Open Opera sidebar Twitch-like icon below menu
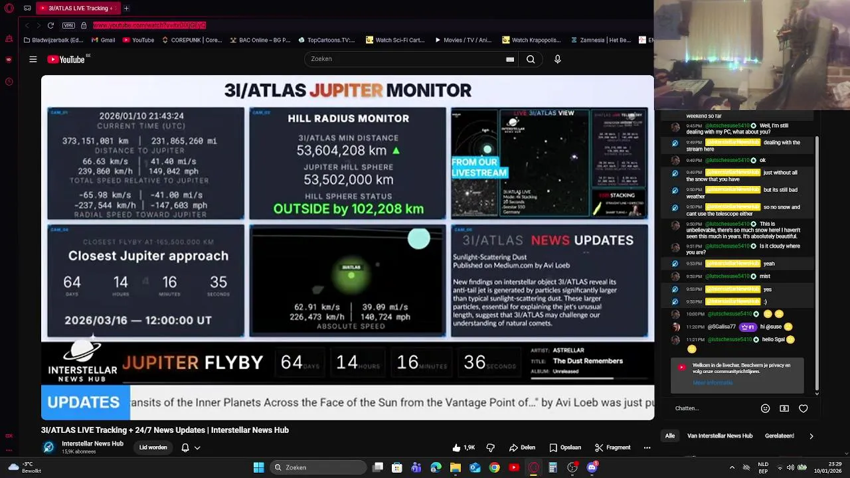Viewport: 850px width, 478px height. pyautogui.click(x=9, y=39)
